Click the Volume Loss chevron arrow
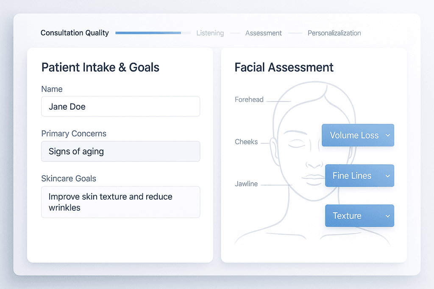The height and width of the screenshot is (289, 434). (387, 135)
